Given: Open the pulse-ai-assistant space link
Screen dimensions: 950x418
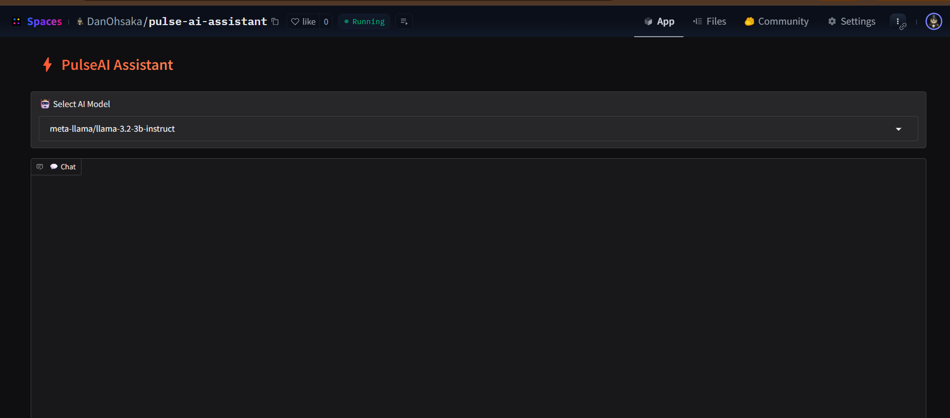Looking at the screenshot, I should 208,21.
